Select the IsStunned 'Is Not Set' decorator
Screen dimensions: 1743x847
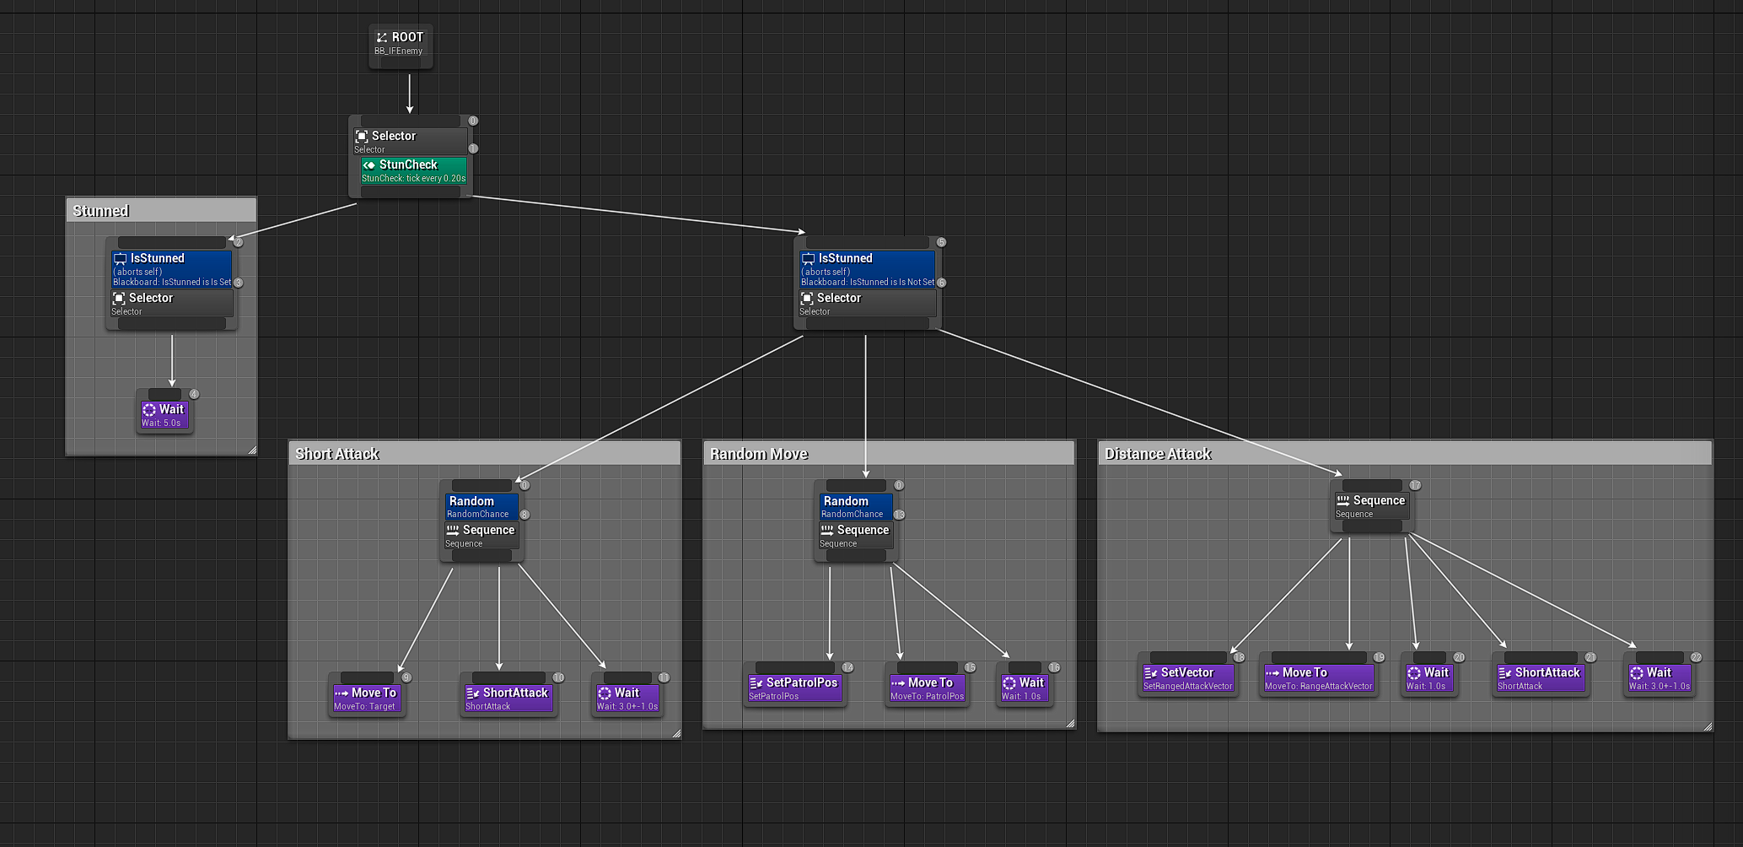tap(867, 269)
